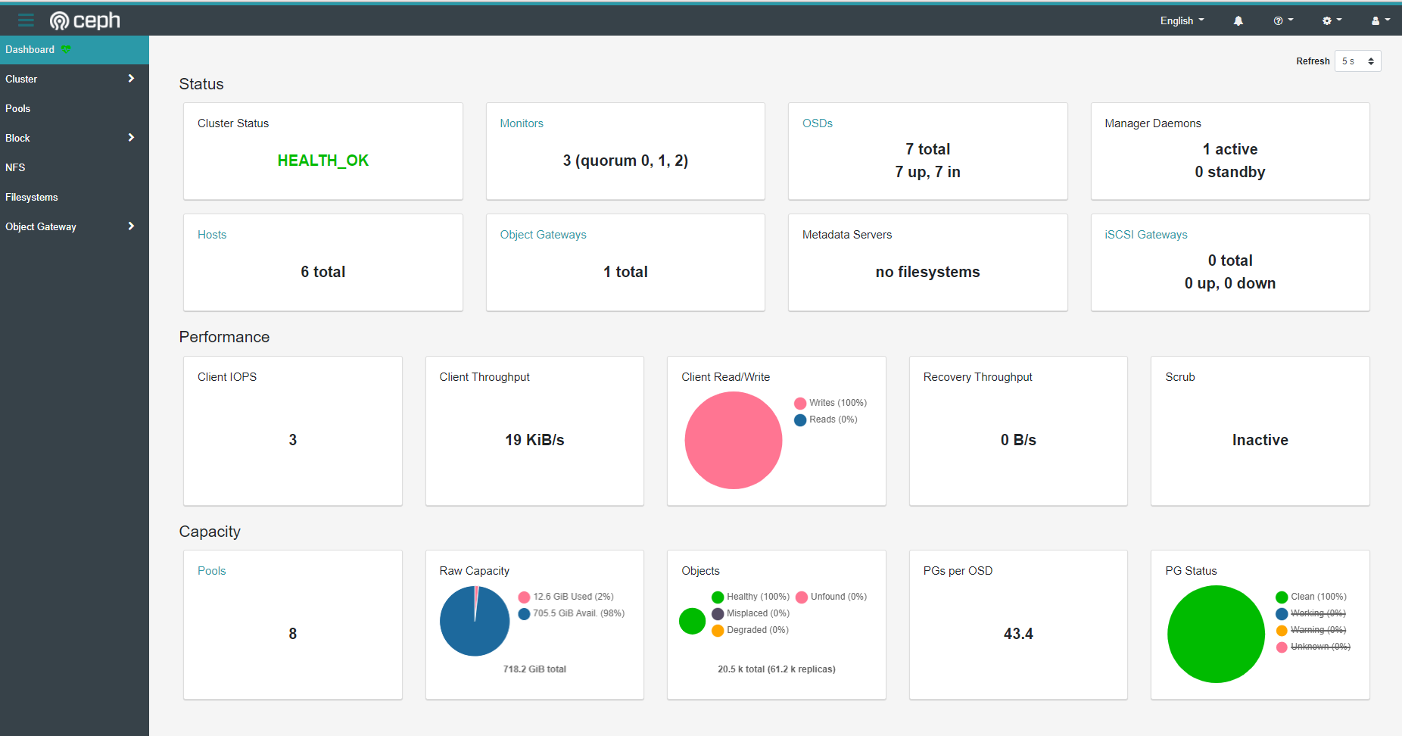1402x736 pixels.
Task: Click the Client Read/Write pie chart
Action: pyautogui.click(x=734, y=440)
